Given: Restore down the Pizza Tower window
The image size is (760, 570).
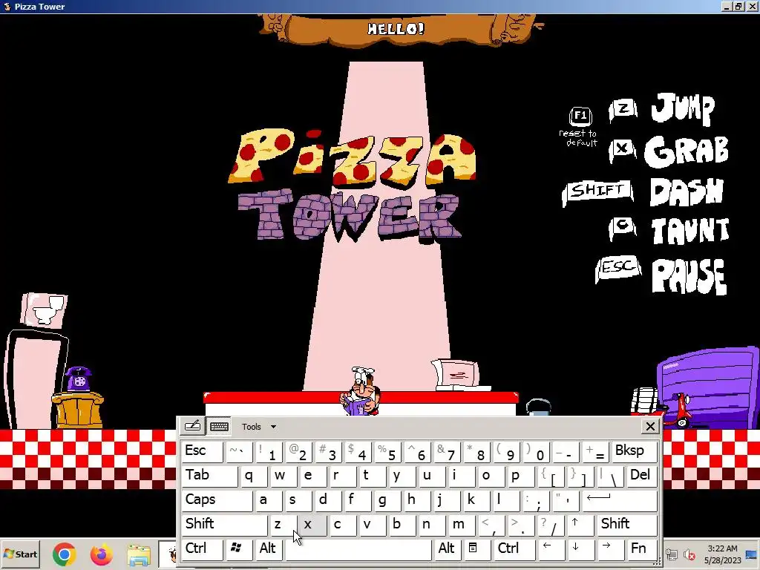Looking at the screenshot, I should 738,6.
